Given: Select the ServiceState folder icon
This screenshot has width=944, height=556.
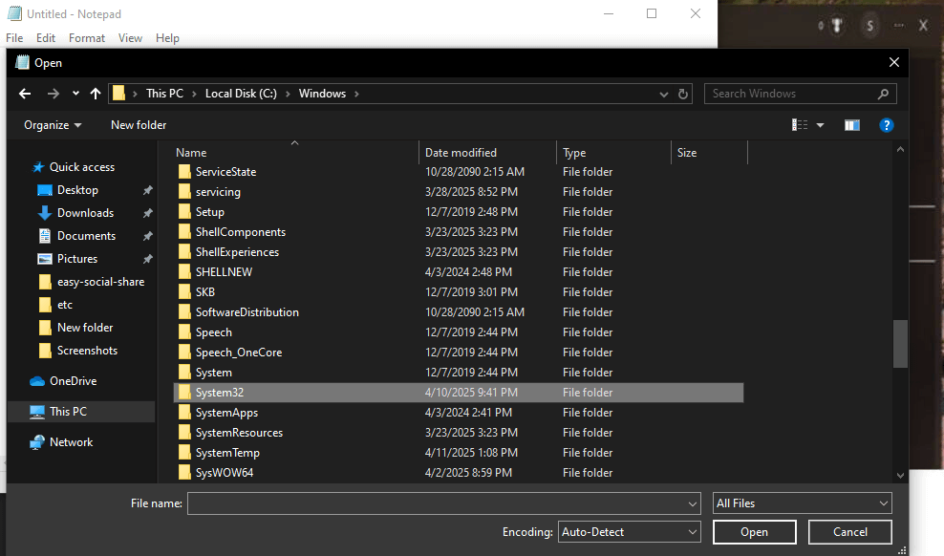Looking at the screenshot, I should pos(184,172).
